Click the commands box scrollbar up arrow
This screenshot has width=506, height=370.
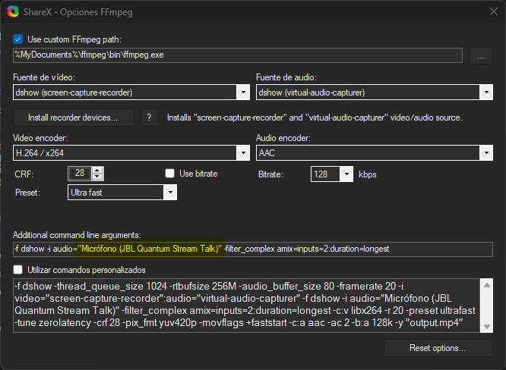click(487, 285)
